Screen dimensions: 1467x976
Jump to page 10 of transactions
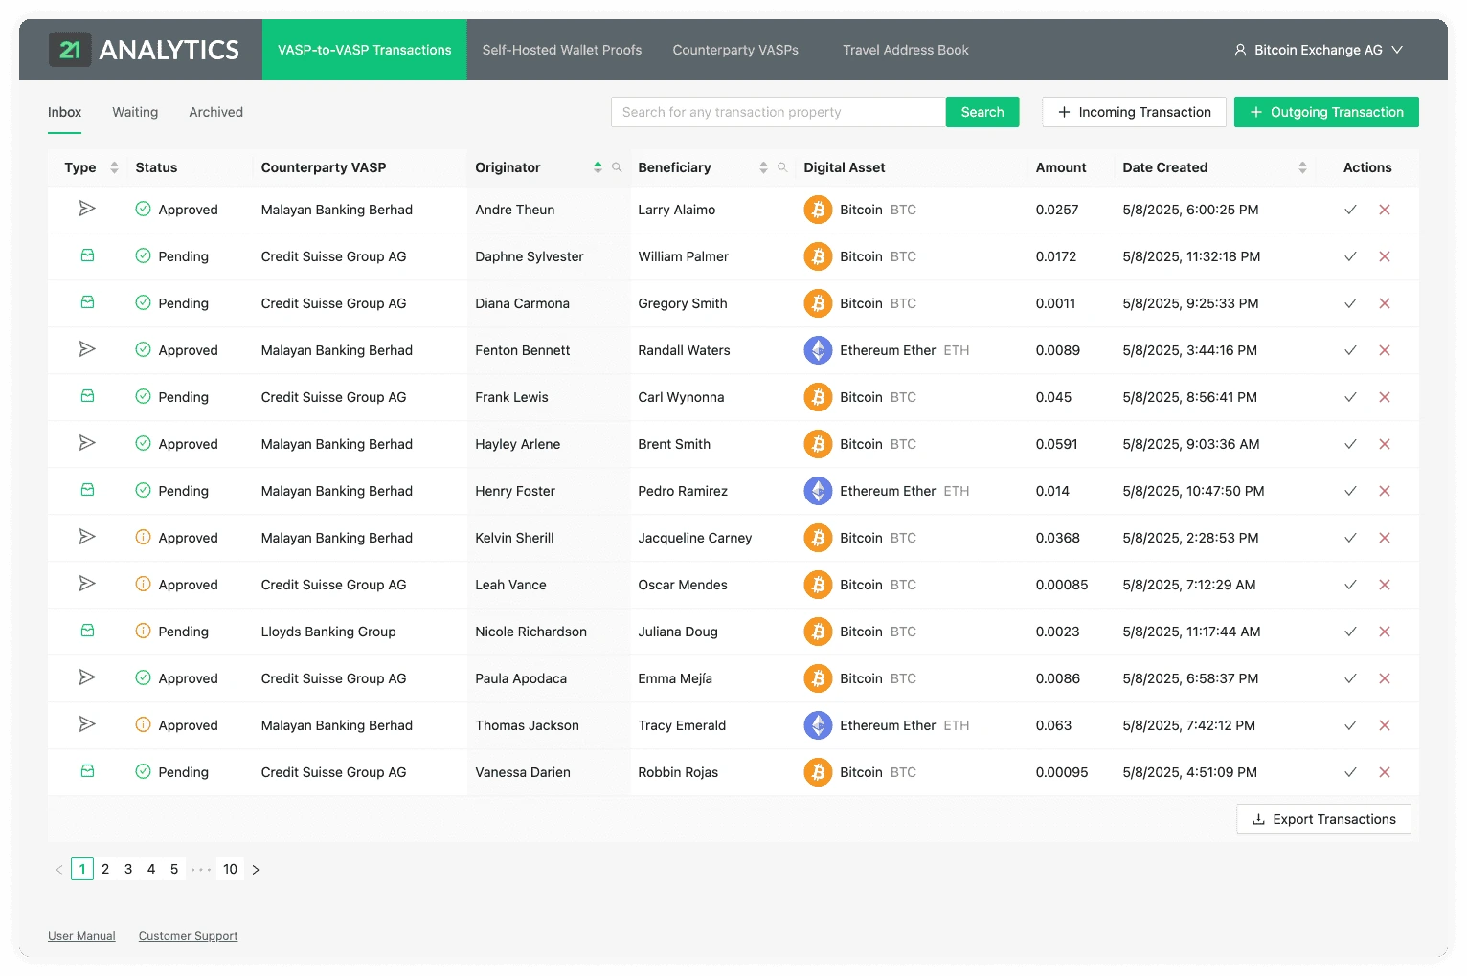coord(230,869)
